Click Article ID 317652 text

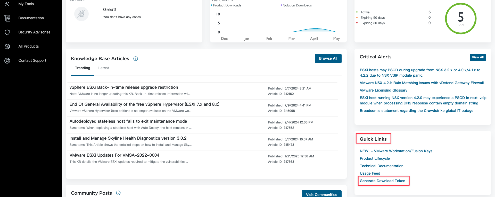(281, 128)
